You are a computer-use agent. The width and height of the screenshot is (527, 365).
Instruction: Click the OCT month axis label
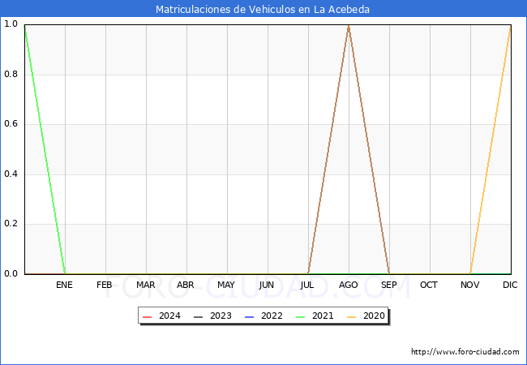tap(429, 285)
